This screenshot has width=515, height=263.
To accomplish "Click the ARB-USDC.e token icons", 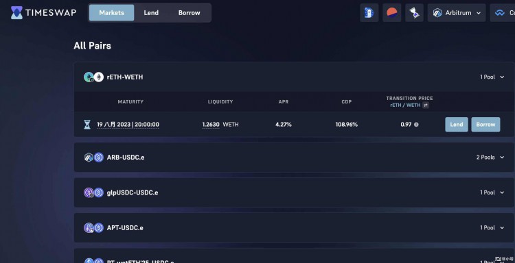I will 93,158.
